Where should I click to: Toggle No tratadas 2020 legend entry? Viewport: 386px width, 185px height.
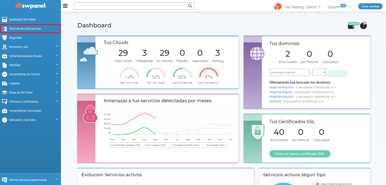pos(155,145)
